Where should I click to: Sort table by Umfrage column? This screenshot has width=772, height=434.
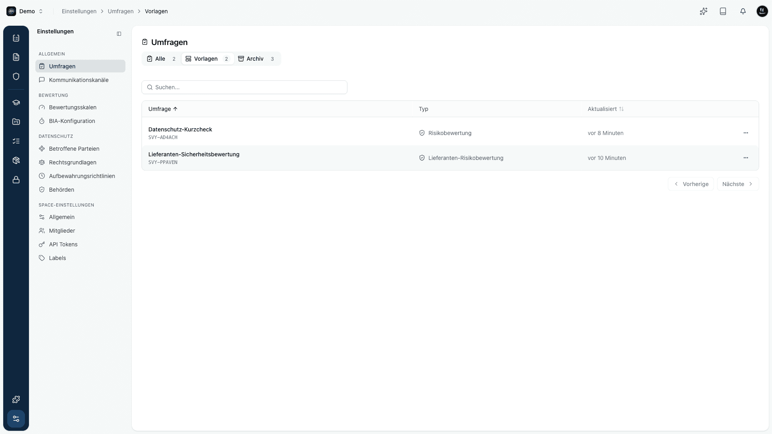163,109
